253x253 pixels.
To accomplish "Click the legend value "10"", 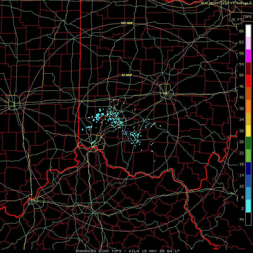I will tap(241, 186).
